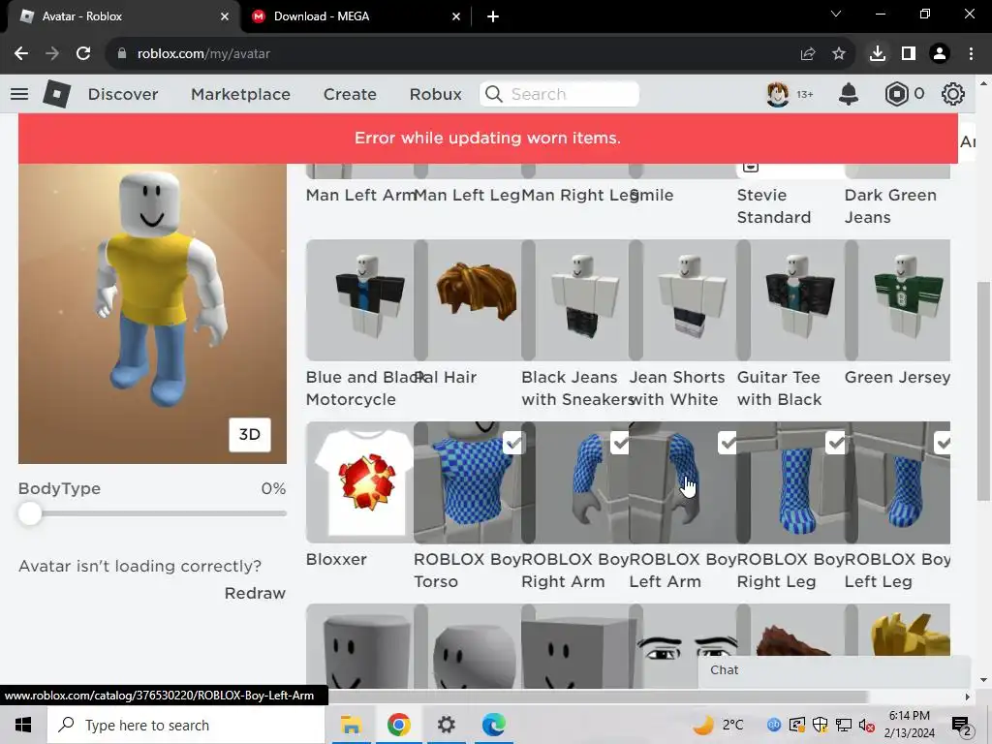Open the Windows notification center
The height and width of the screenshot is (744, 992).
coord(962,726)
